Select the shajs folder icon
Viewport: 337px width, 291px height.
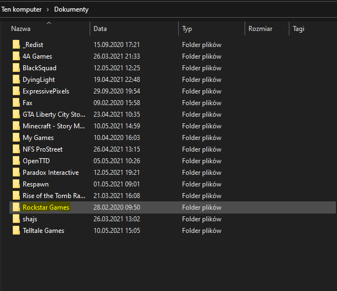click(x=16, y=219)
